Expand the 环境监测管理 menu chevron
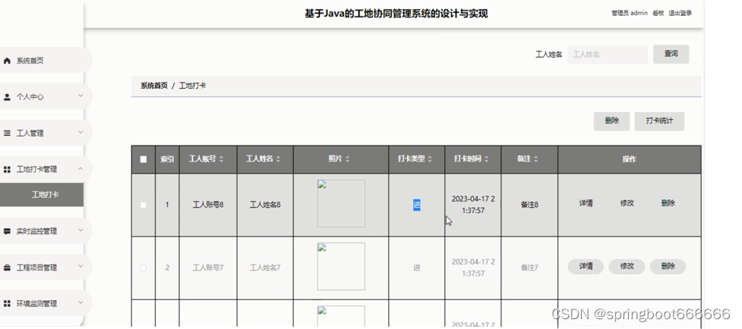 point(81,302)
